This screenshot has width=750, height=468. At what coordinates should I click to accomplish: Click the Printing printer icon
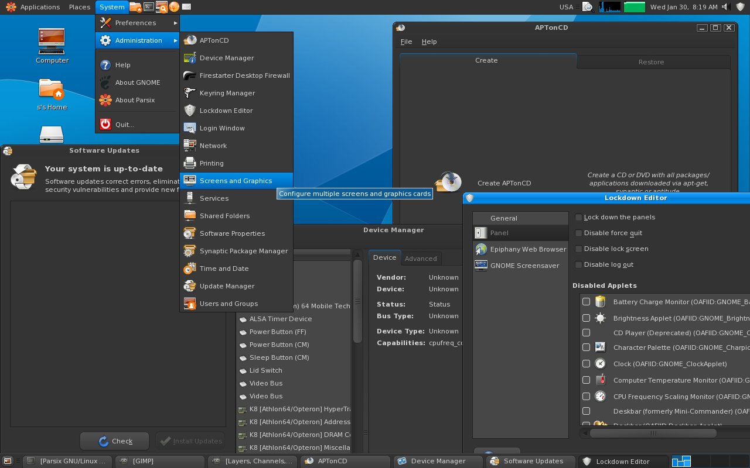point(190,163)
